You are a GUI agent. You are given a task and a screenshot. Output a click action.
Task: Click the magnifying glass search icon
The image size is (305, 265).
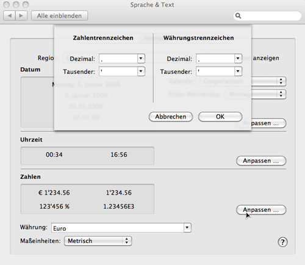coord(238,16)
